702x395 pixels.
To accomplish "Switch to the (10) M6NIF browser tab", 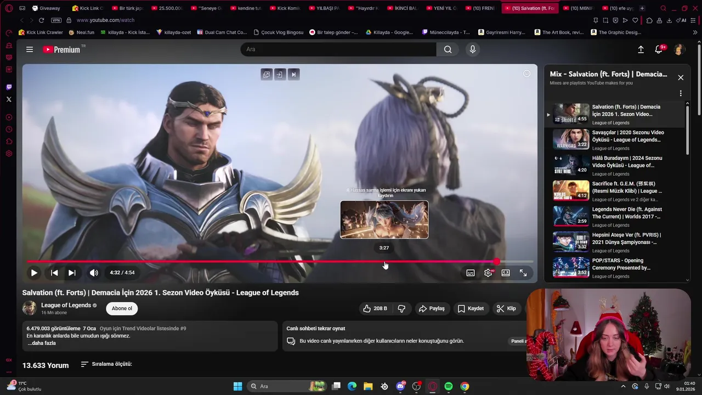I will pos(579,8).
